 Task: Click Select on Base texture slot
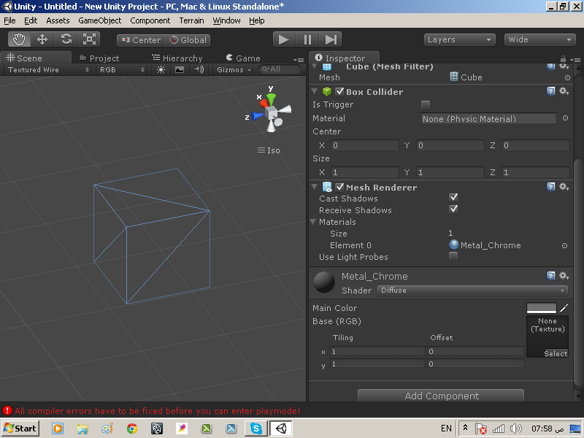click(556, 353)
